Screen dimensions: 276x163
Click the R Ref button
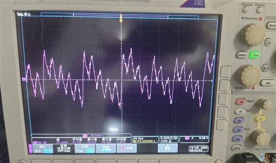point(241,111)
